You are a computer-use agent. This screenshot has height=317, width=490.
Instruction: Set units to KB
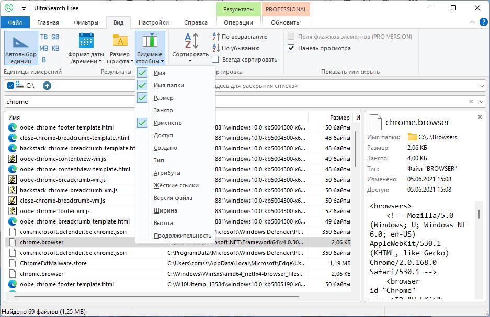tap(55, 49)
